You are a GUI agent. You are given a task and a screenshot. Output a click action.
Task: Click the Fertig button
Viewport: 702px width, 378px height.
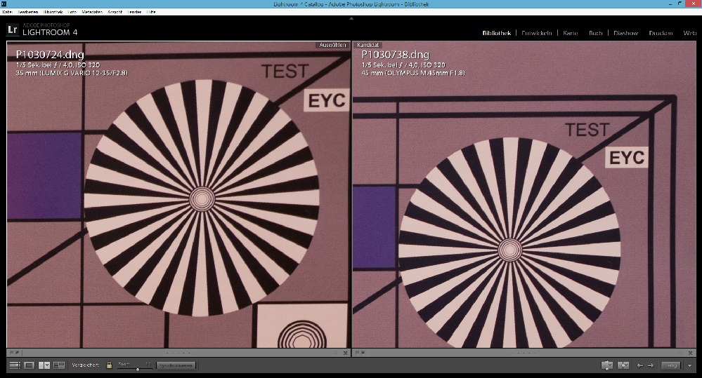pyautogui.click(x=672, y=365)
